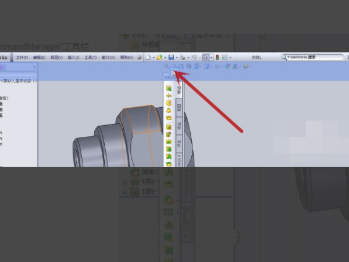Open dropdown arrow next to Save icon
The width and height of the screenshot is (349, 262).
click(176, 58)
